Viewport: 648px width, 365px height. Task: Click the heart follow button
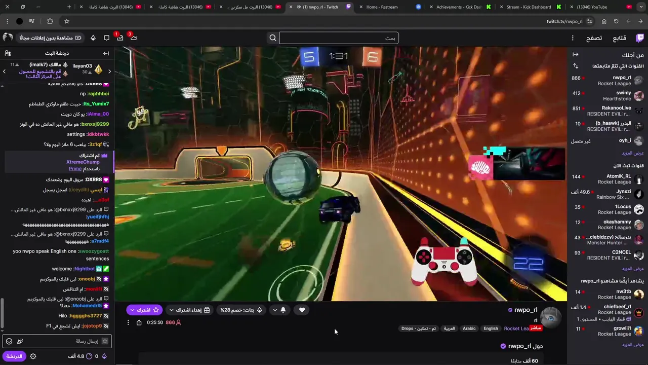pyautogui.click(x=302, y=310)
